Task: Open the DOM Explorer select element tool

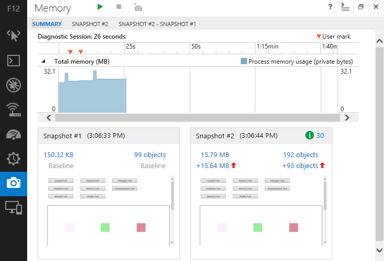Action: (14, 35)
